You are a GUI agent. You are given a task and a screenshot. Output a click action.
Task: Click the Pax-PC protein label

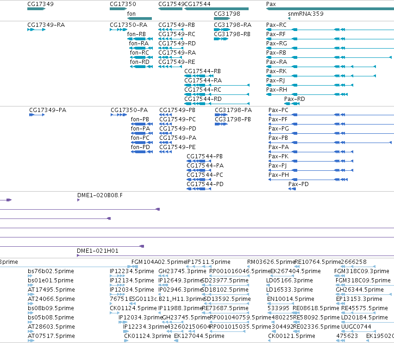pyautogui.click(x=278, y=110)
